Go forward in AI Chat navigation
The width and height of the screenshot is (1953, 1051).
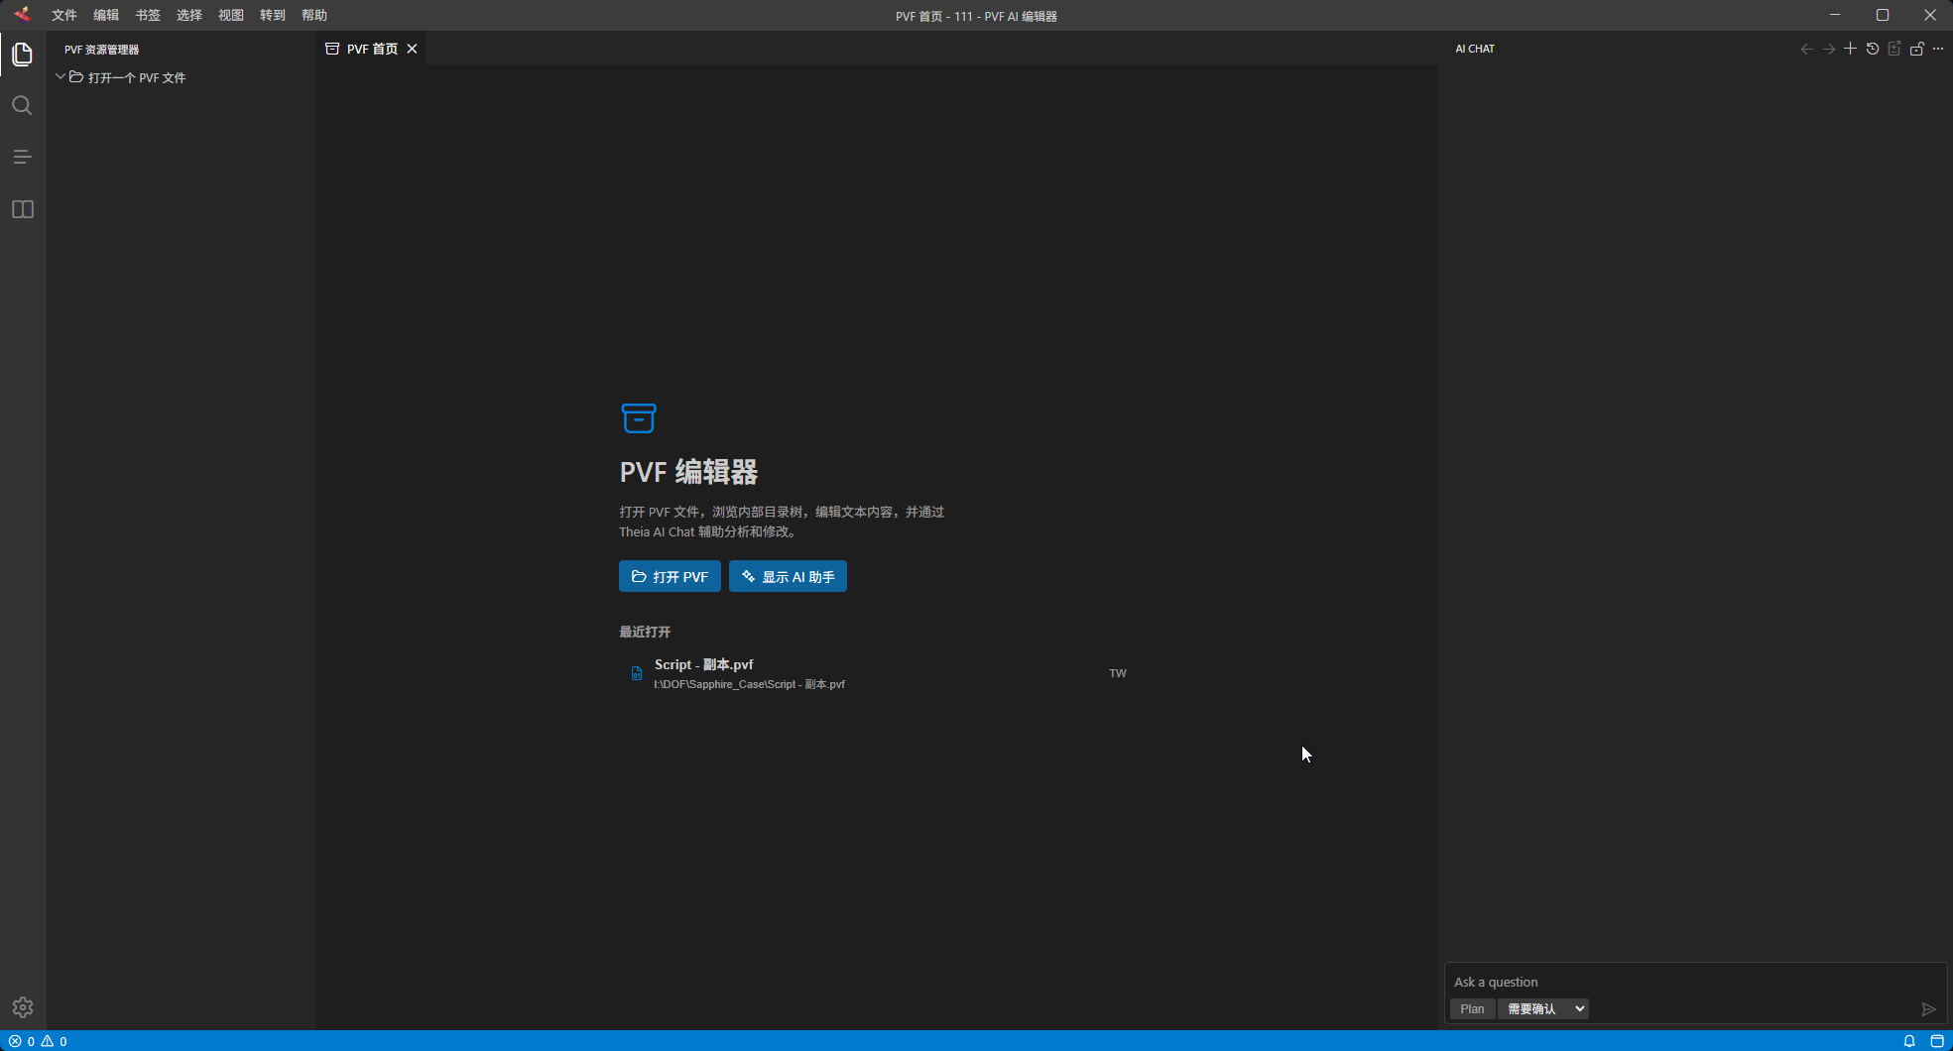tap(1828, 49)
